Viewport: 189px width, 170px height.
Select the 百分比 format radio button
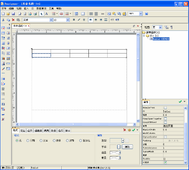point(80,141)
